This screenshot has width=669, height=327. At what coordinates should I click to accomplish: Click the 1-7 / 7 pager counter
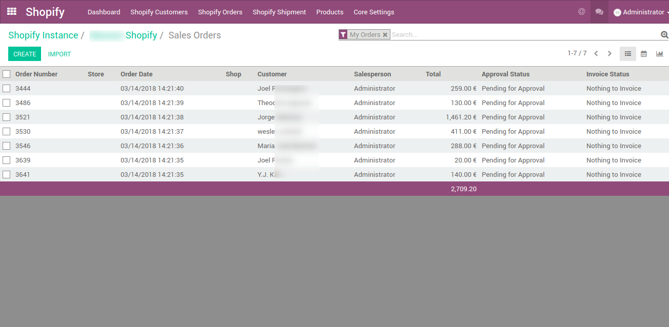(x=577, y=53)
